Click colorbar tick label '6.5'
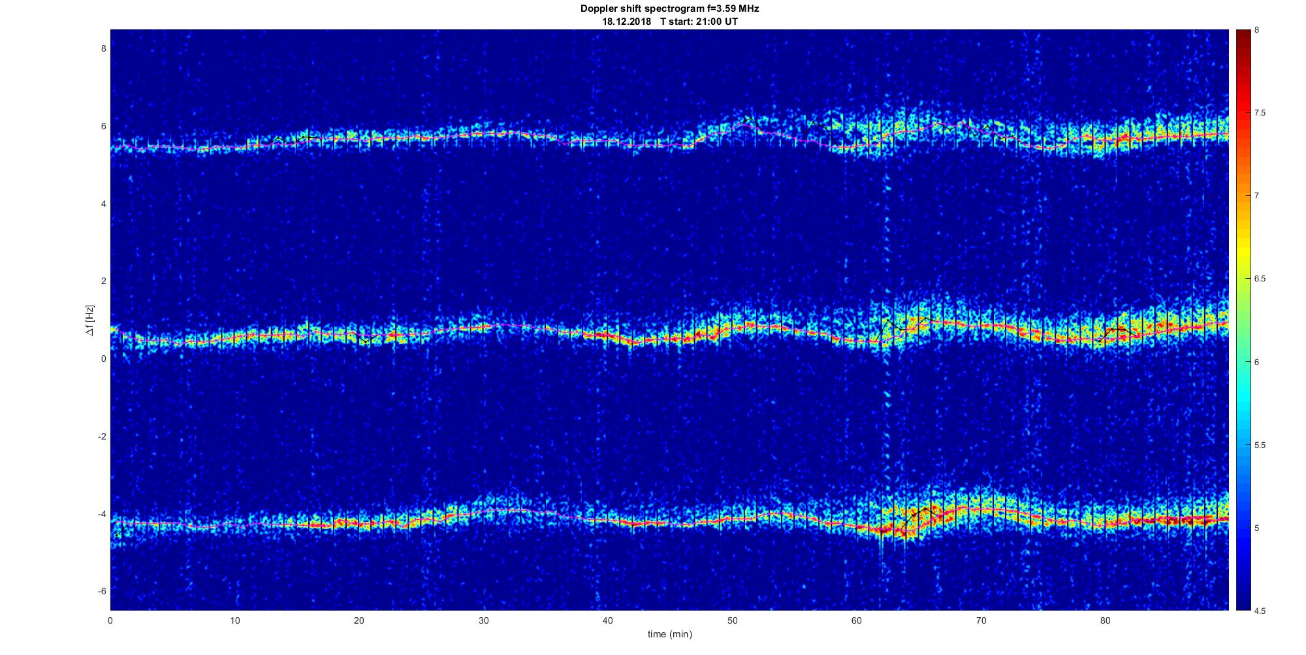 click(x=1260, y=279)
